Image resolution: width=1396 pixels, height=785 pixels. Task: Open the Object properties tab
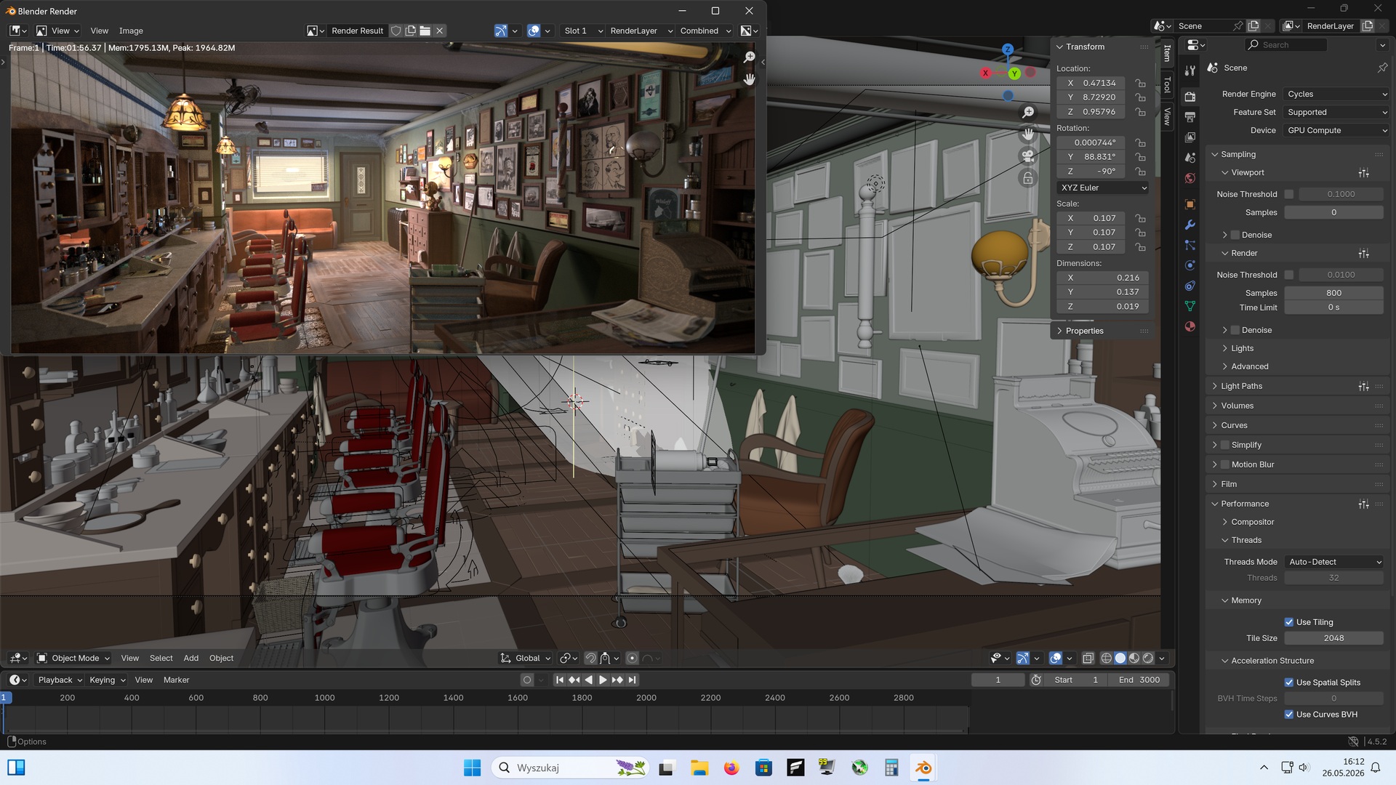[x=1190, y=204]
